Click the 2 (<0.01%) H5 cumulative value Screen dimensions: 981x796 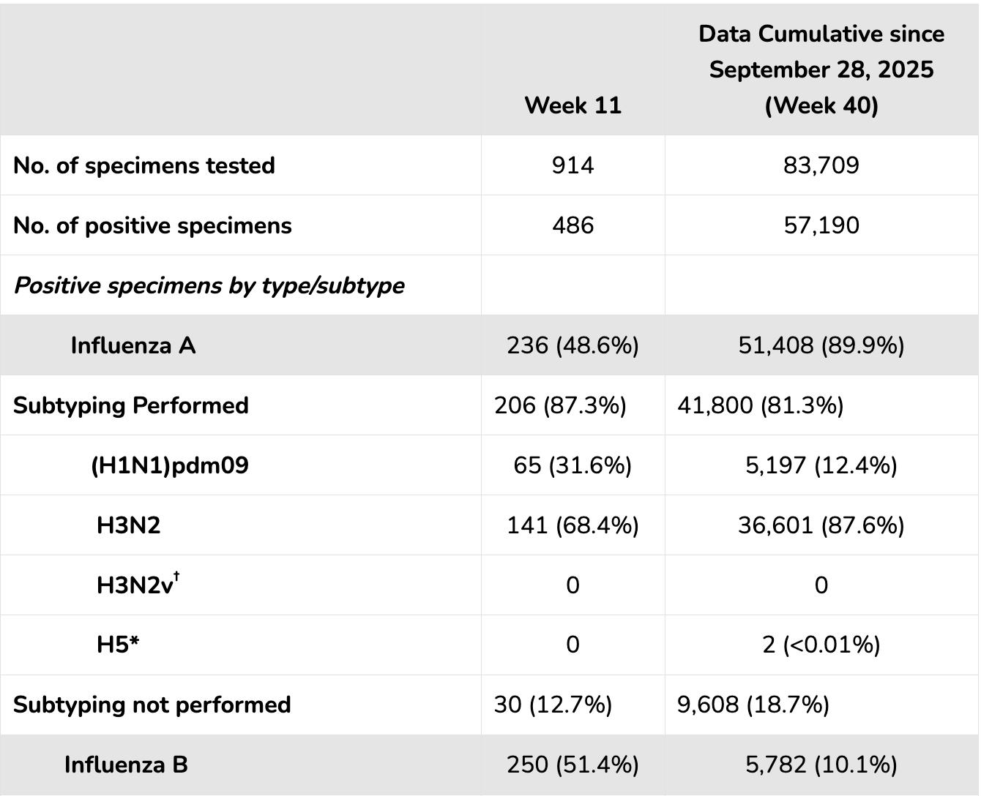[x=821, y=645]
